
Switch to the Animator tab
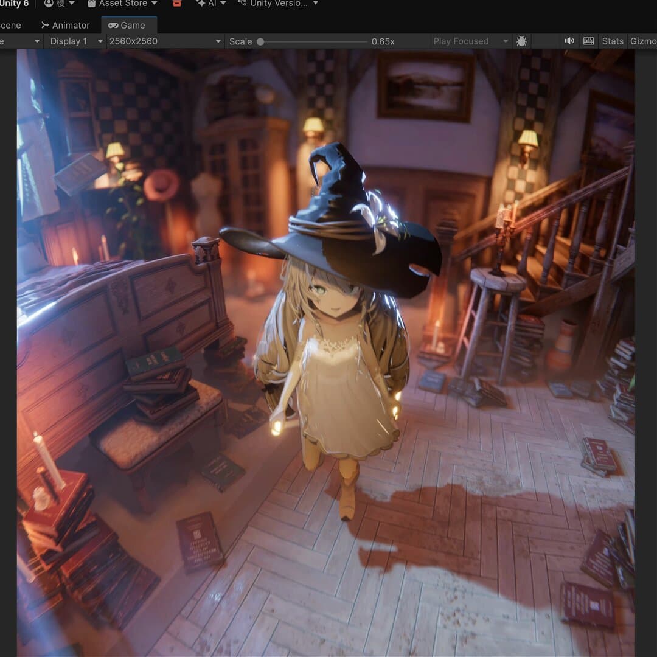pyautogui.click(x=66, y=25)
